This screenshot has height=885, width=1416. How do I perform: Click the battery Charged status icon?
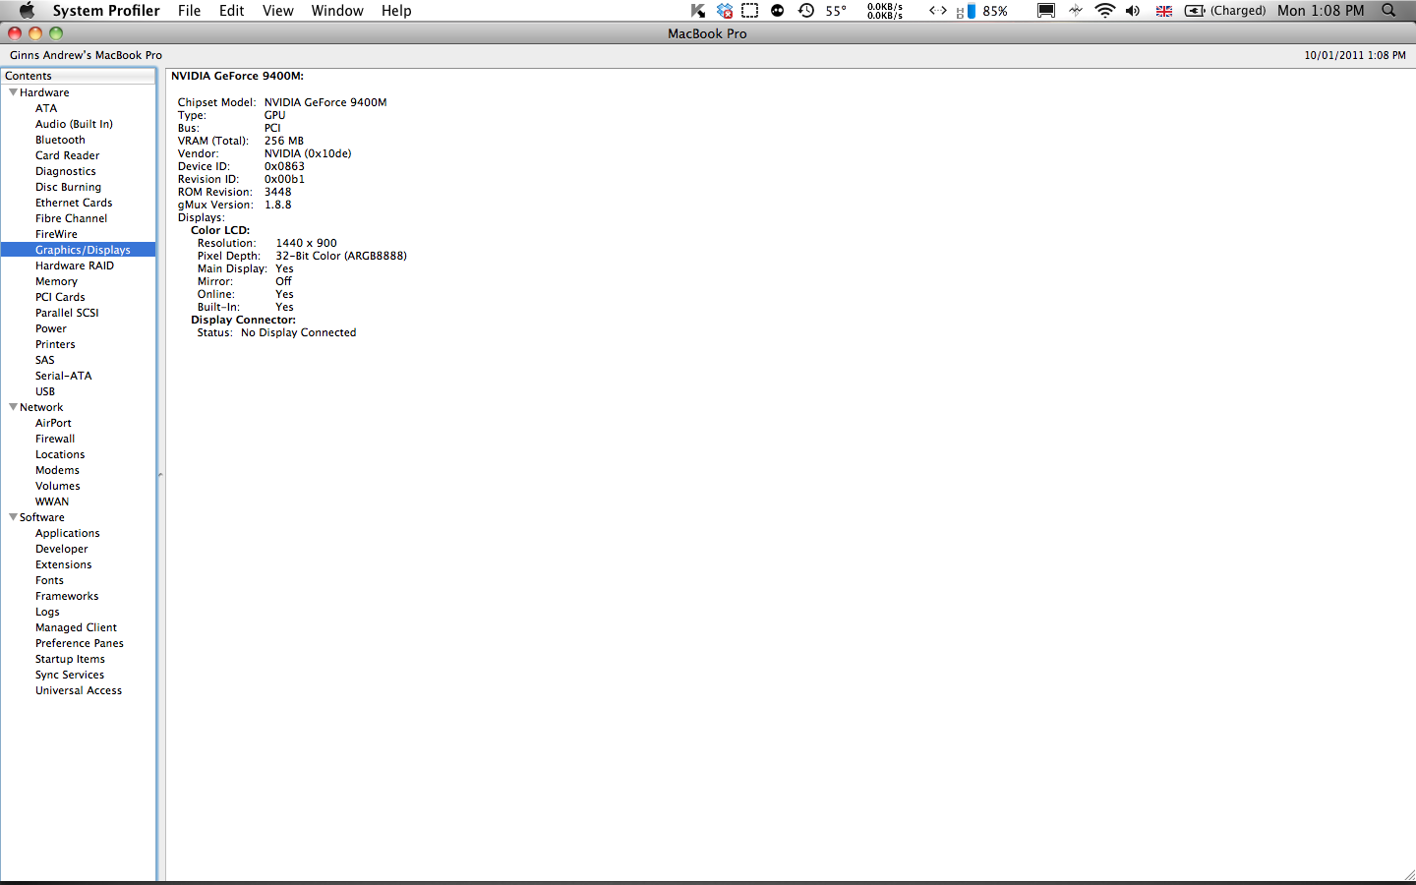pos(1225,11)
